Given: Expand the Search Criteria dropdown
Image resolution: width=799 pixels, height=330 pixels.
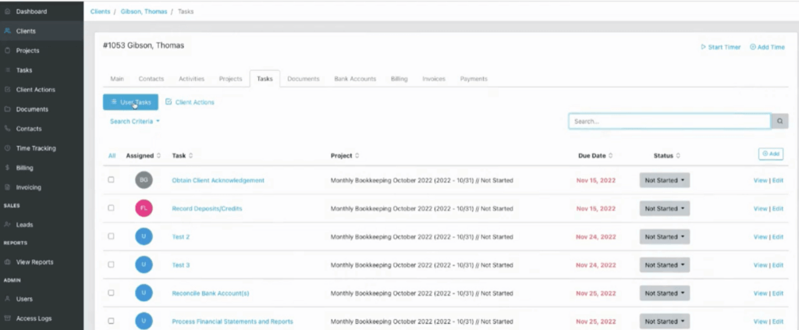Looking at the screenshot, I should point(134,122).
